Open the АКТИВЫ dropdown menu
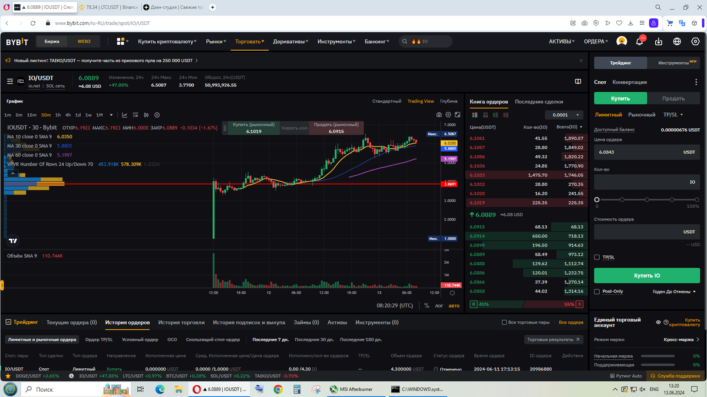The width and height of the screenshot is (707, 397). (x=562, y=42)
